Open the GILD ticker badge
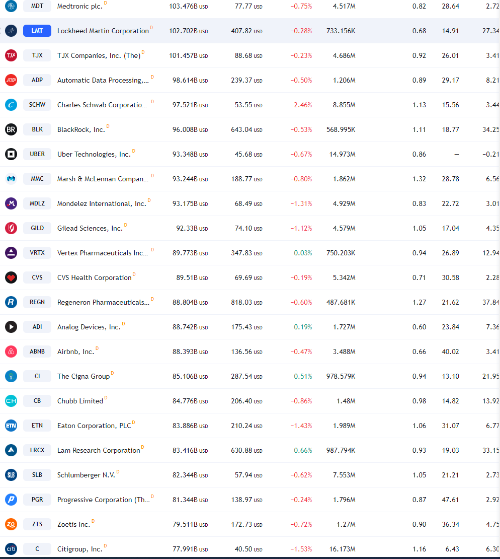This screenshot has height=559, width=500. point(37,228)
